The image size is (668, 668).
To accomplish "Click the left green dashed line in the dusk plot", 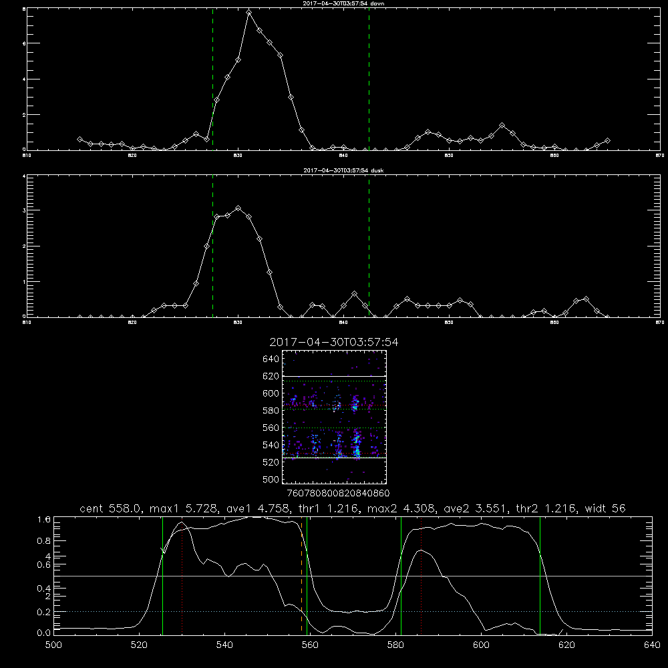I will tap(212, 246).
